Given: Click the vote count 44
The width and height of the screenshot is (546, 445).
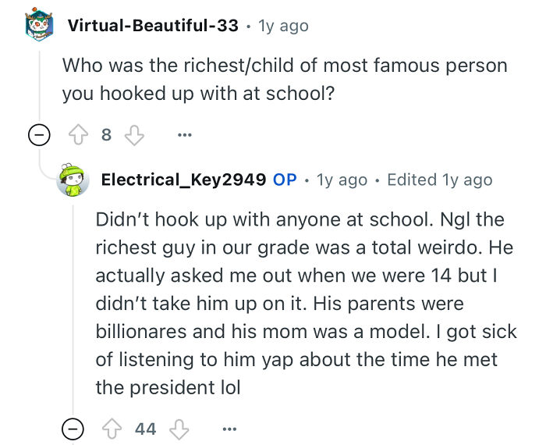Looking at the screenshot, I should tap(145, 429).
